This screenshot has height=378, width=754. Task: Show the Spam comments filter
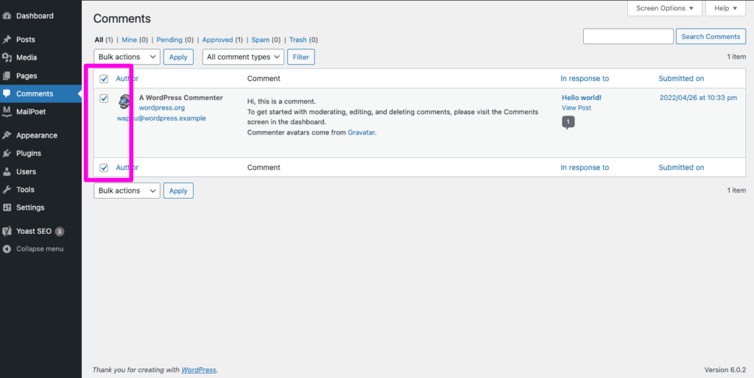(260, 40)
